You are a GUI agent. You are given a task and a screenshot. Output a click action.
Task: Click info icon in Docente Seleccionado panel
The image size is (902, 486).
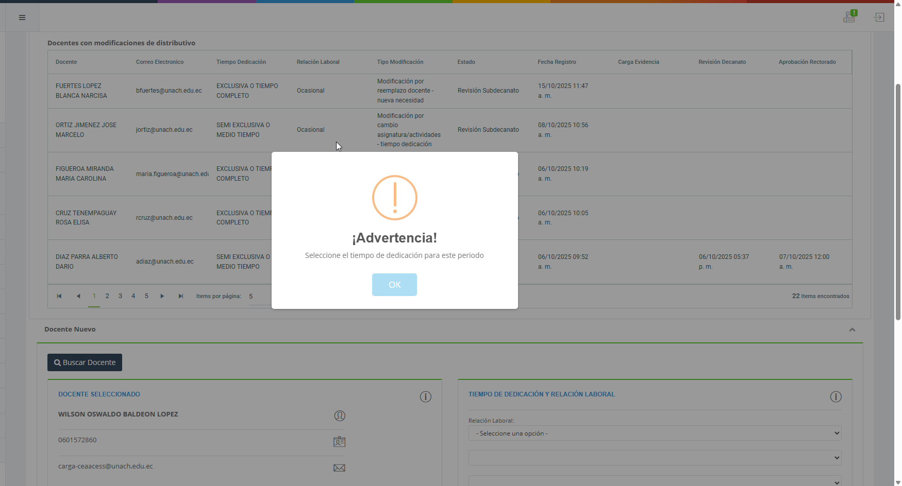click(425, 397)
